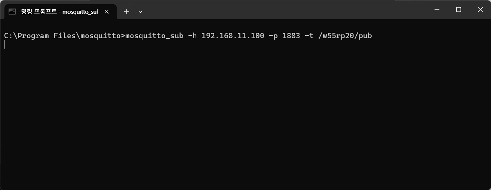
Task: Expand the terminal profiles dropdown chevron
Action: point(140,12)
